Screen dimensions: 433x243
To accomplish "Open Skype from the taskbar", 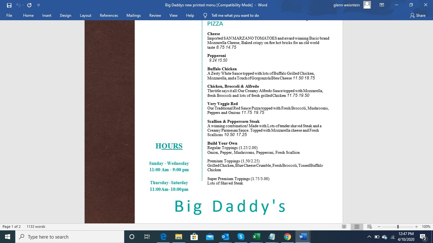I will [x=241, y=237].
